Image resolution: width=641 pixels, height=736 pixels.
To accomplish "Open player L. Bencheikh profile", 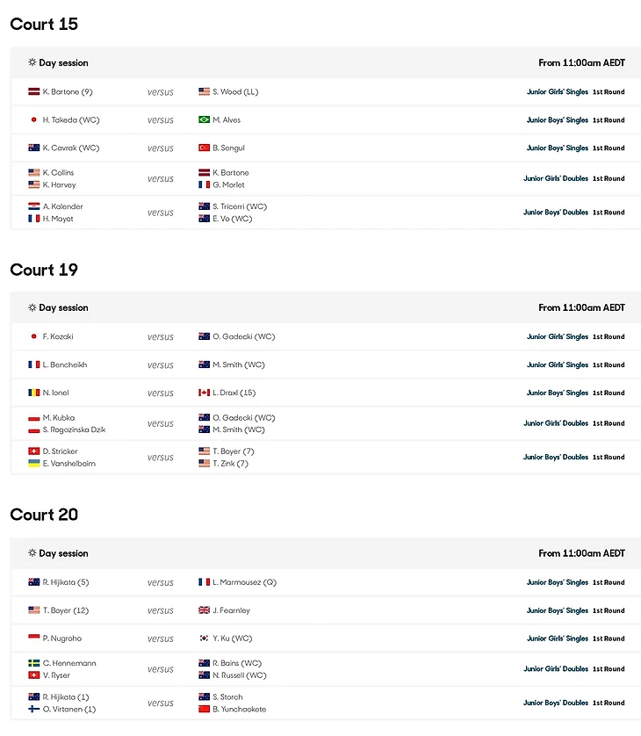I will pyautogui.click(x=65, y=364).
